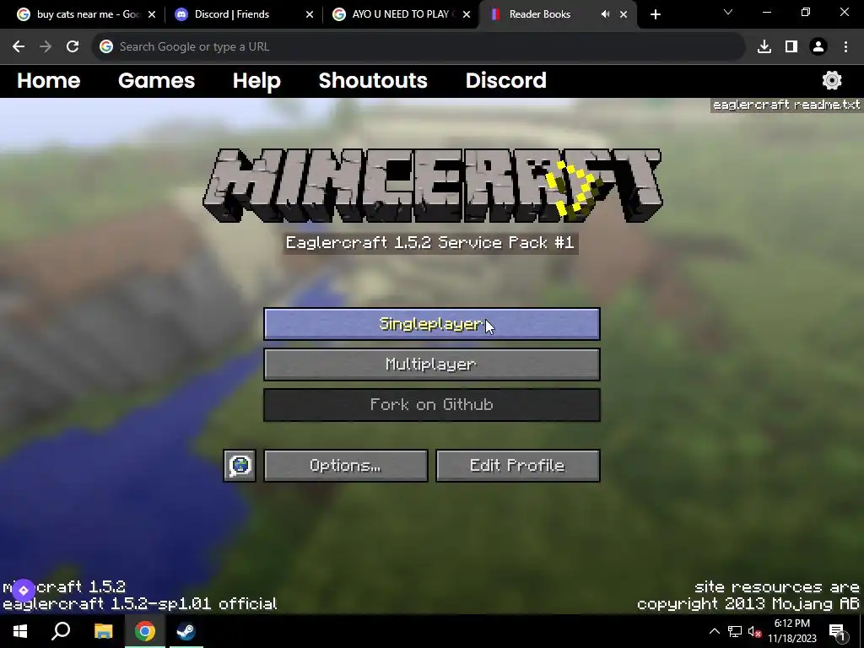
Task: Open the Discord nav item
Action: tap(506, 80)
